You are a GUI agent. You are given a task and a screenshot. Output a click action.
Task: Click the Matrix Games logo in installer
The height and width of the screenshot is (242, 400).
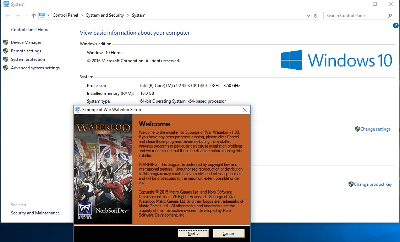[85, 210]
